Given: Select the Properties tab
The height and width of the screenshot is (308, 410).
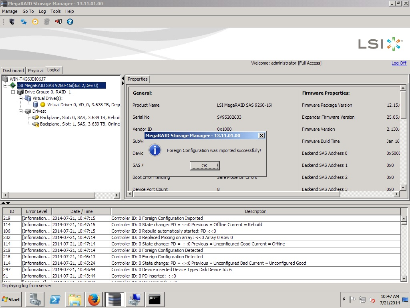Looking at the screenshot, I should tap(138, 79).
